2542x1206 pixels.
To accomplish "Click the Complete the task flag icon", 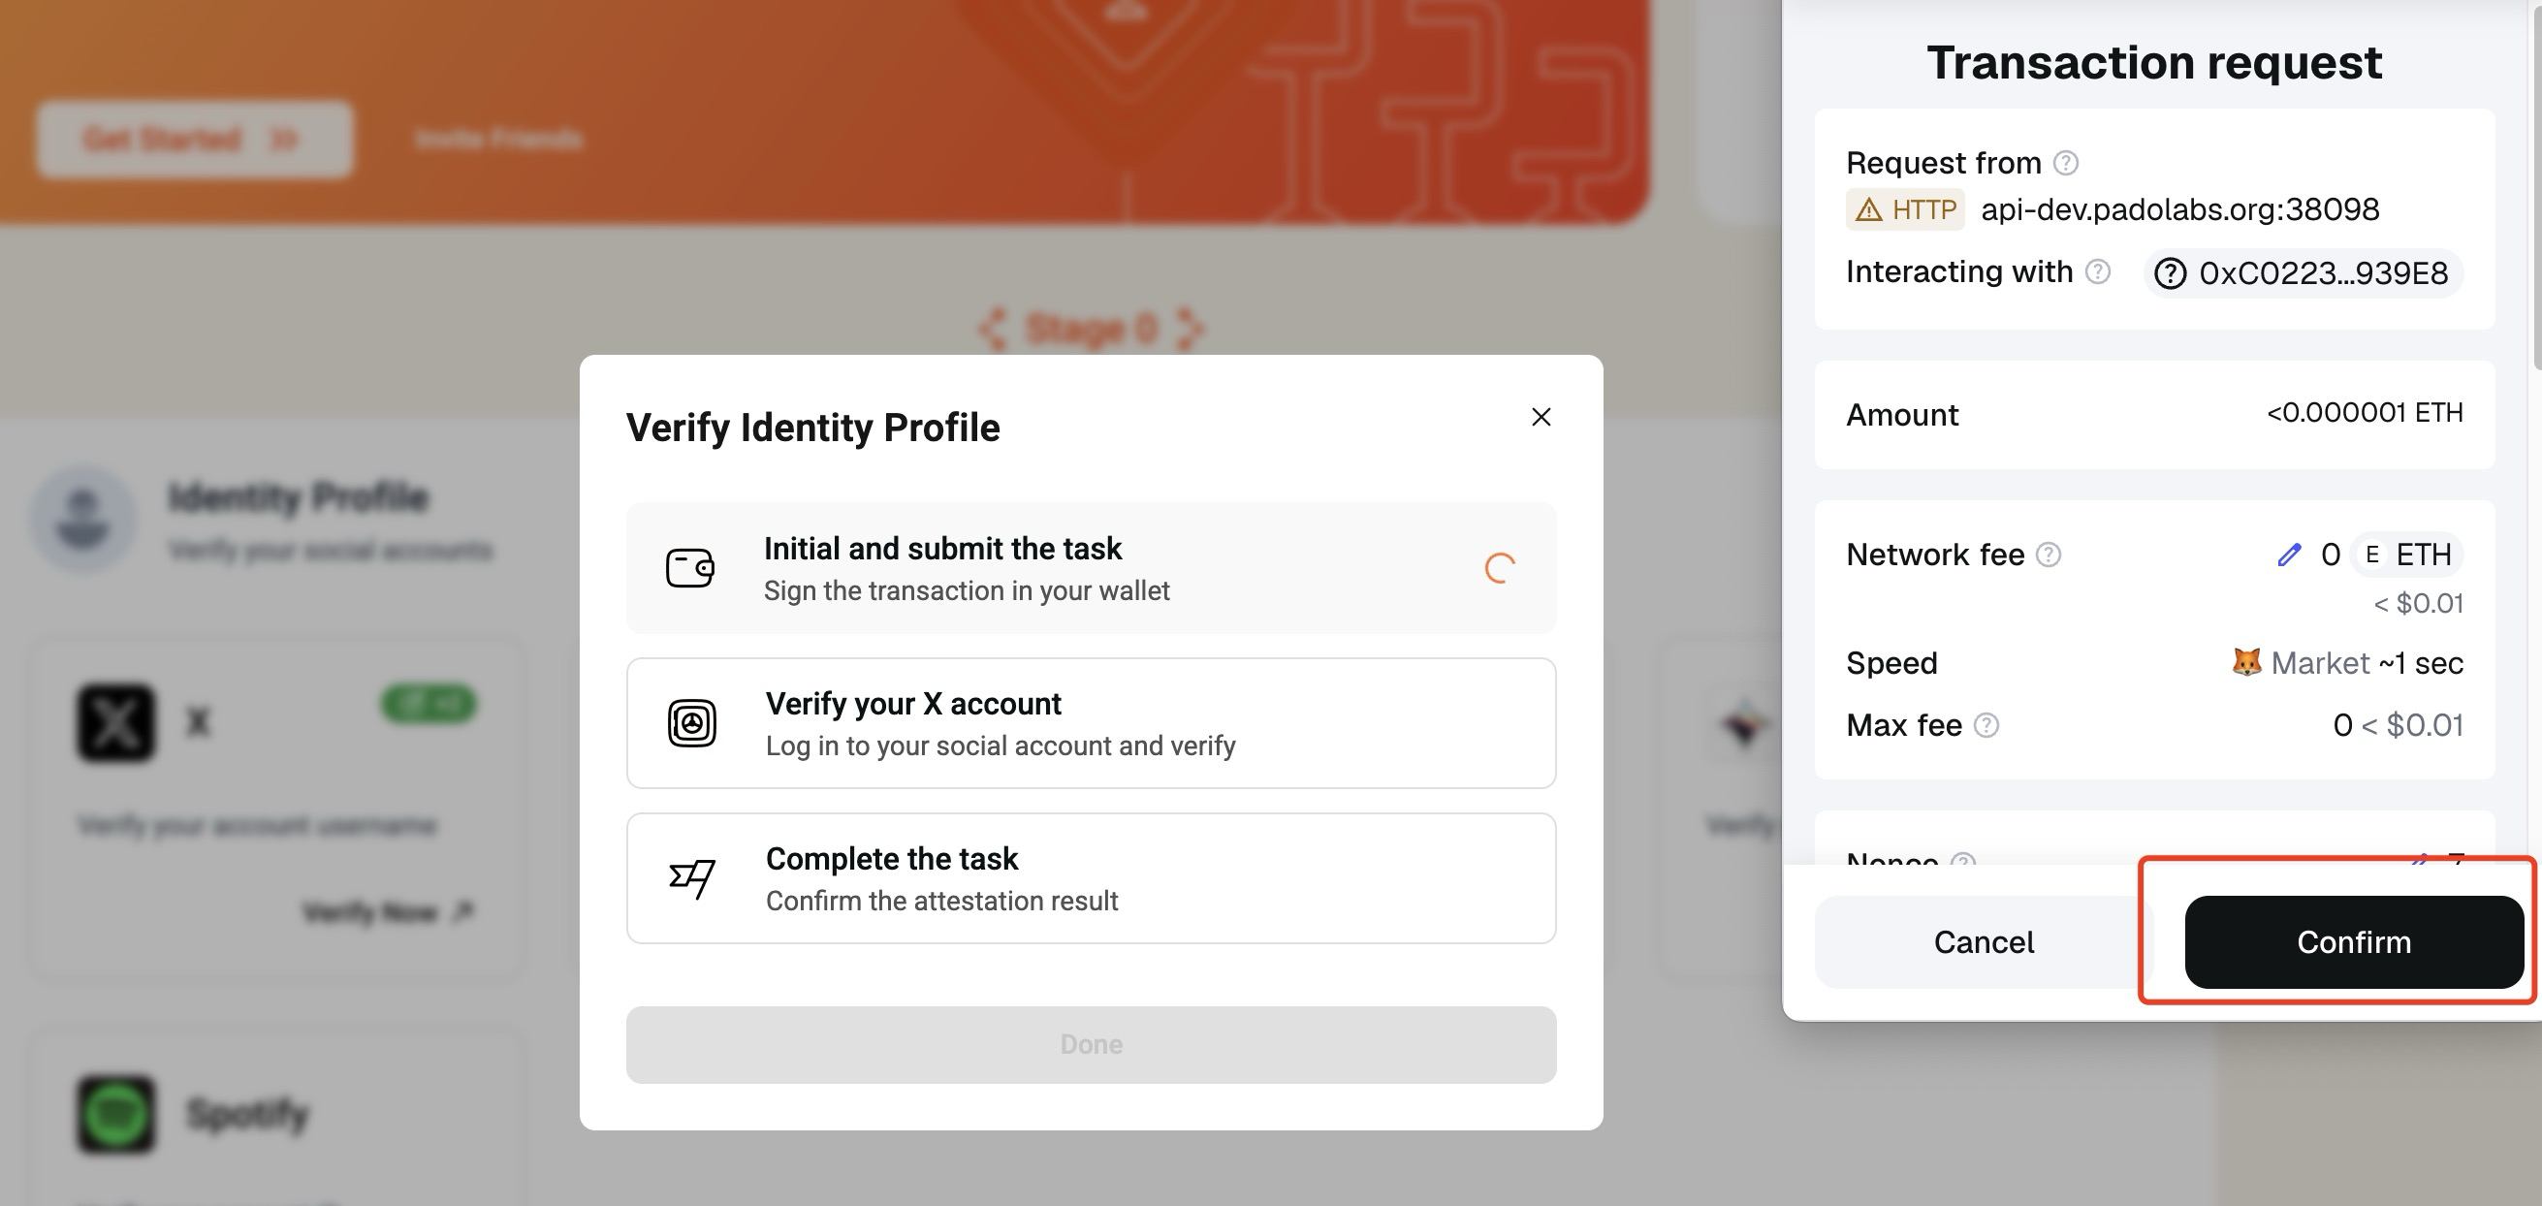I will point(692,877).
